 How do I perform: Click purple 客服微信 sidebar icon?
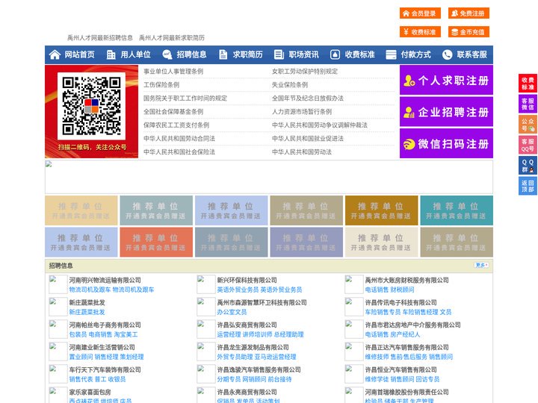click(x=528, y=104)
